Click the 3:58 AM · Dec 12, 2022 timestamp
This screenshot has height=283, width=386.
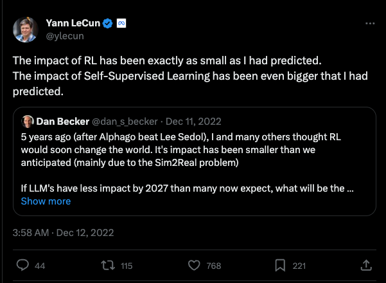point(64,233)
